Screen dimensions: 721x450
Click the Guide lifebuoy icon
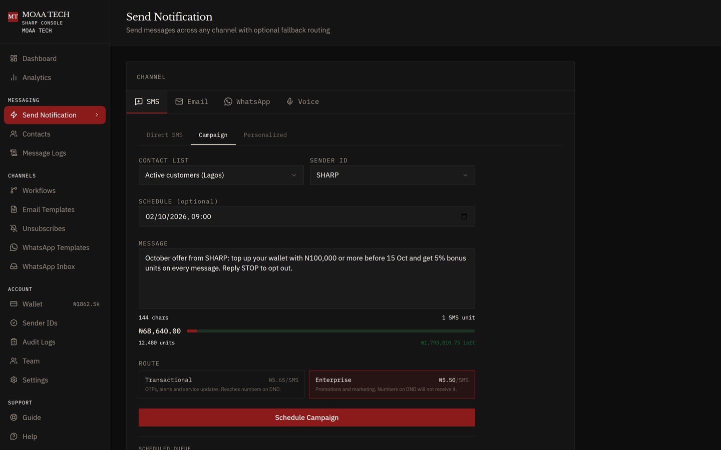14,417
